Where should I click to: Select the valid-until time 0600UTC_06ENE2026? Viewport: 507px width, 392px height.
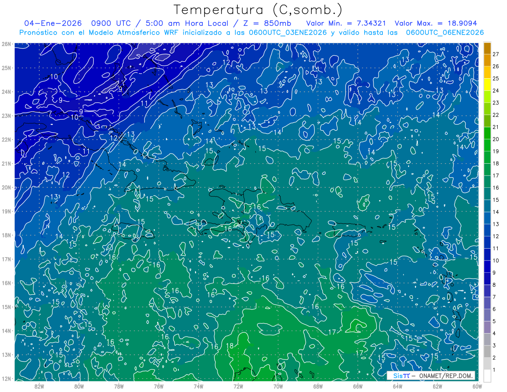(444, 33)
